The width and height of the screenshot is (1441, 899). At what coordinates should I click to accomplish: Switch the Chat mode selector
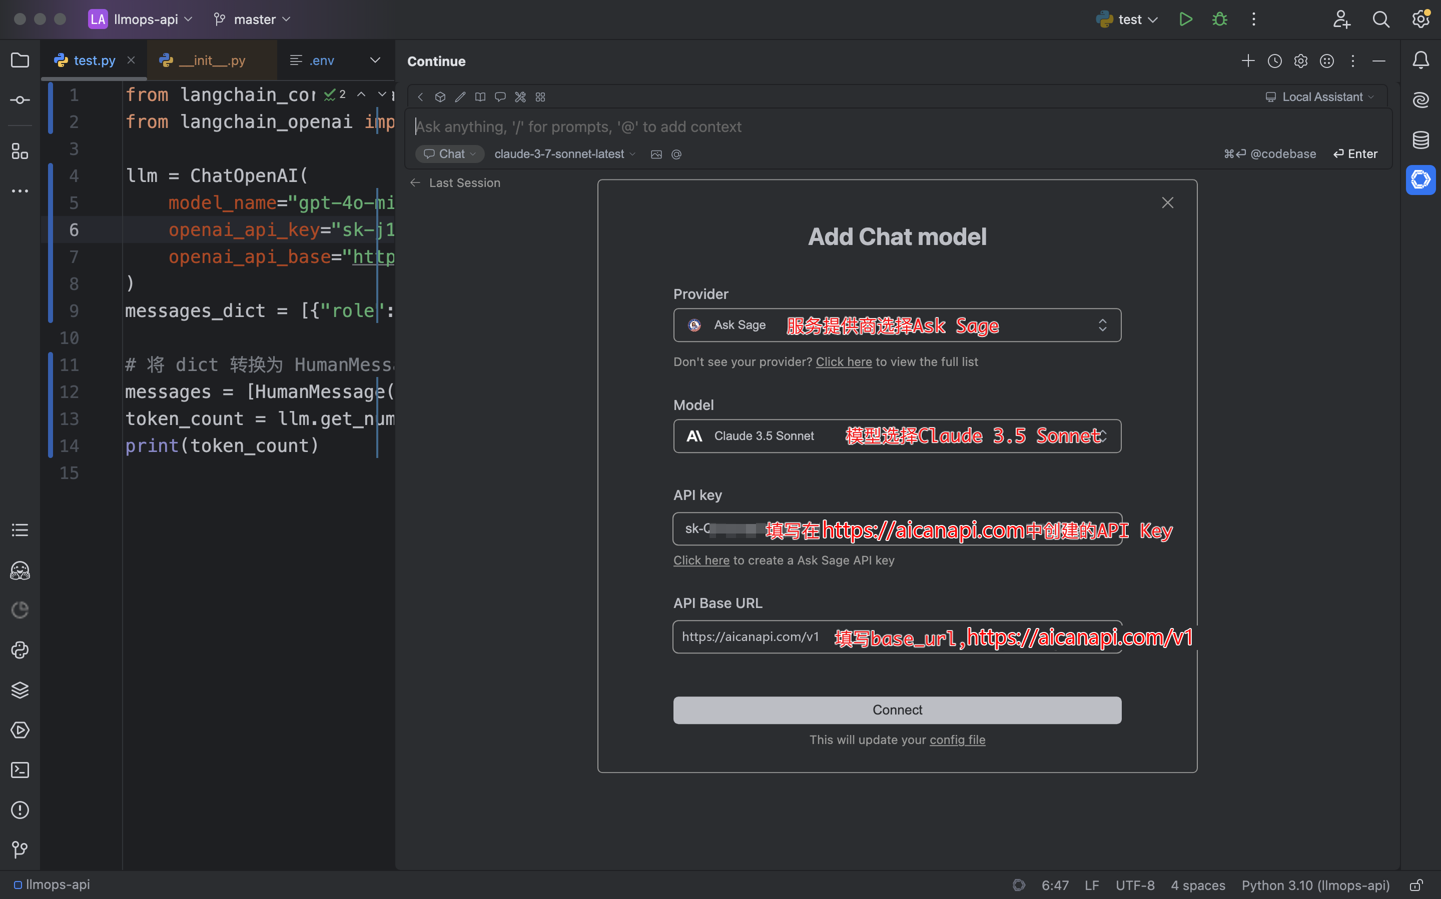[449, 153]
